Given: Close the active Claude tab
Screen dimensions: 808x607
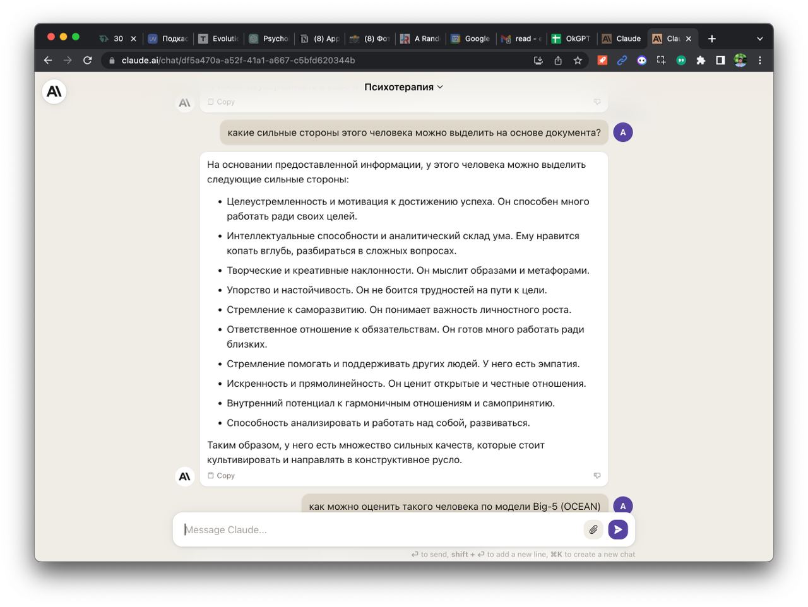Looking at the screenshot, I should (x=689, y=38).
